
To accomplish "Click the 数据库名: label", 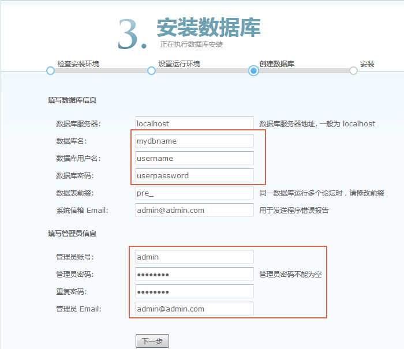I will pos(72,141).
